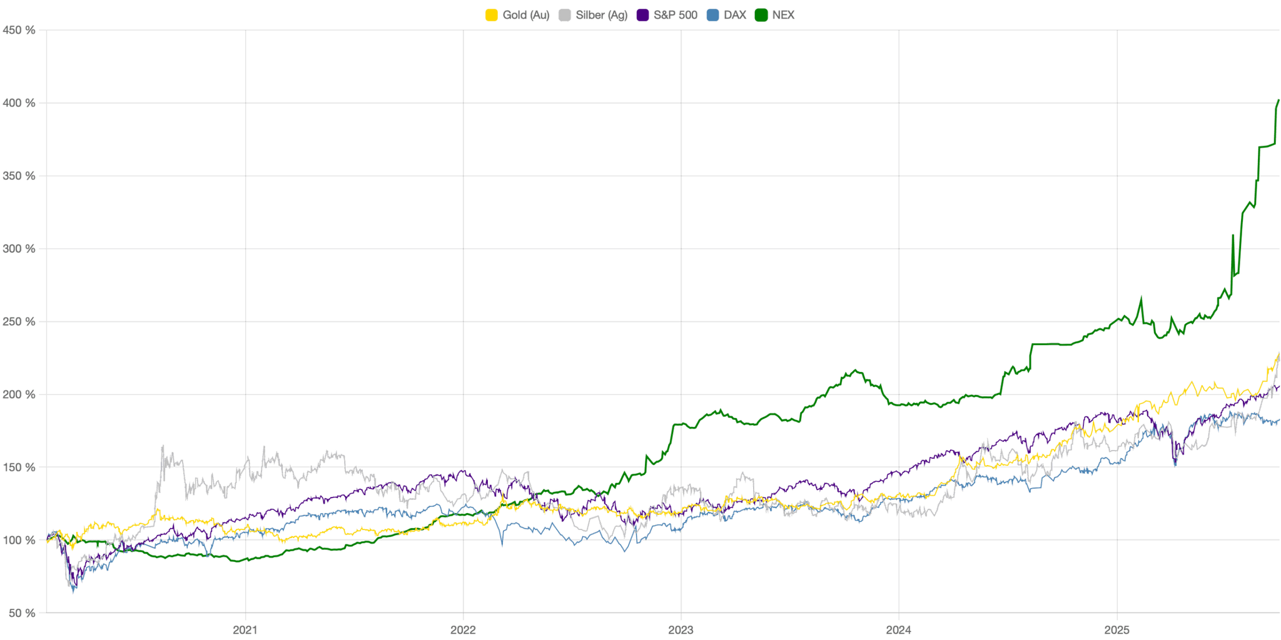
Task: Toggle the Gold (Au) series label
Action: (525, 15)
